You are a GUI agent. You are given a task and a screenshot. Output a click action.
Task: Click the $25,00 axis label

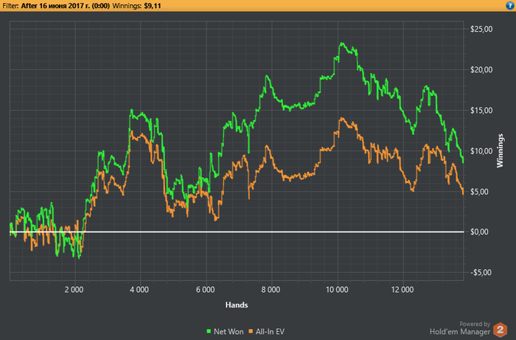pyautogui.click(x=481, y=30)
